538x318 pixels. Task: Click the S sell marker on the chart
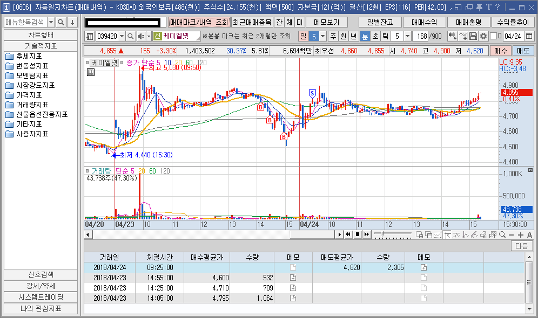(x=312, y=93)
